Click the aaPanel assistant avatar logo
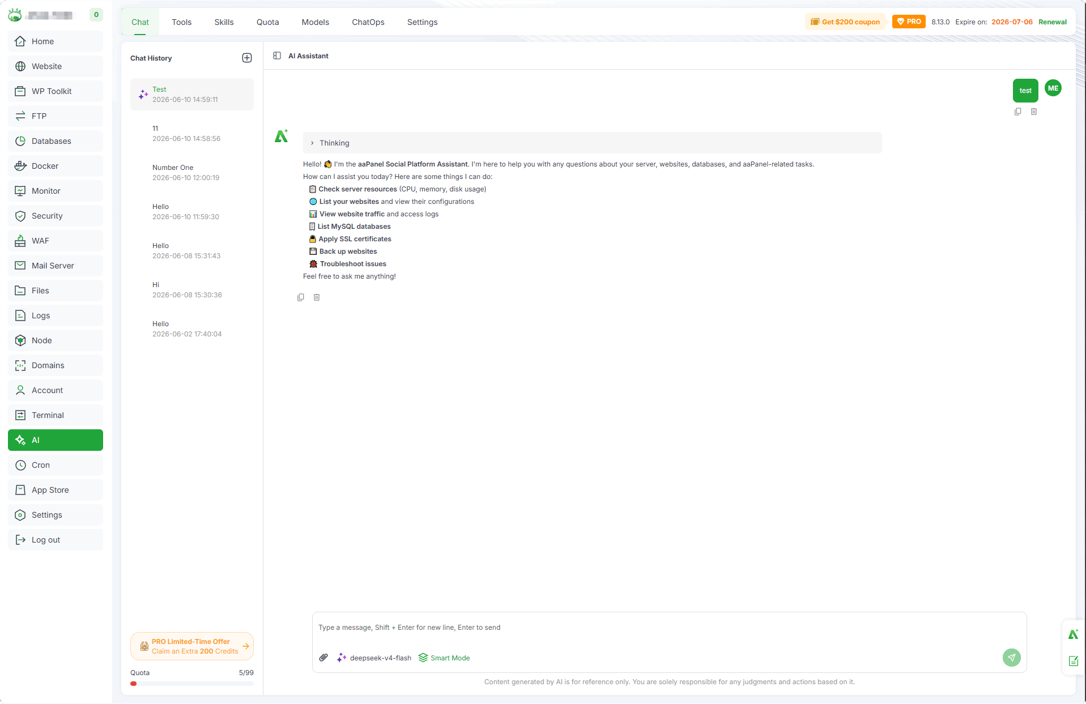The image size is (1086, 704). pyautogui.click(x=282, y=136)
